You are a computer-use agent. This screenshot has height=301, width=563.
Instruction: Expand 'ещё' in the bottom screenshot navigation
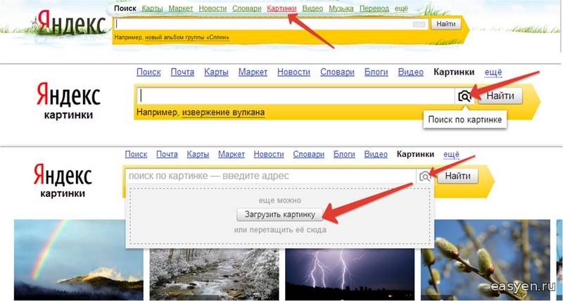point(451,154)
